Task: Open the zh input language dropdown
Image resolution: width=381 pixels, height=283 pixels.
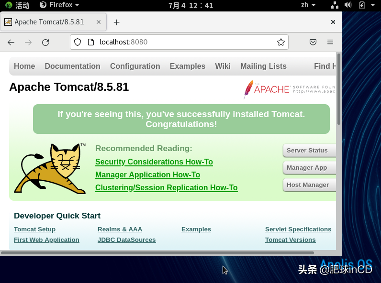Action: tap(308, 5)
